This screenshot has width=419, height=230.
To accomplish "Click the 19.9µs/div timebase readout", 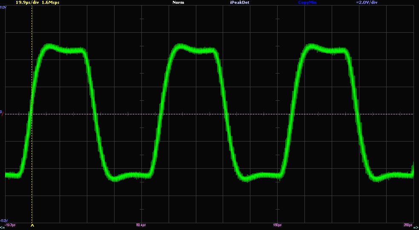I will pyautogui.click(x=27, y=3).
